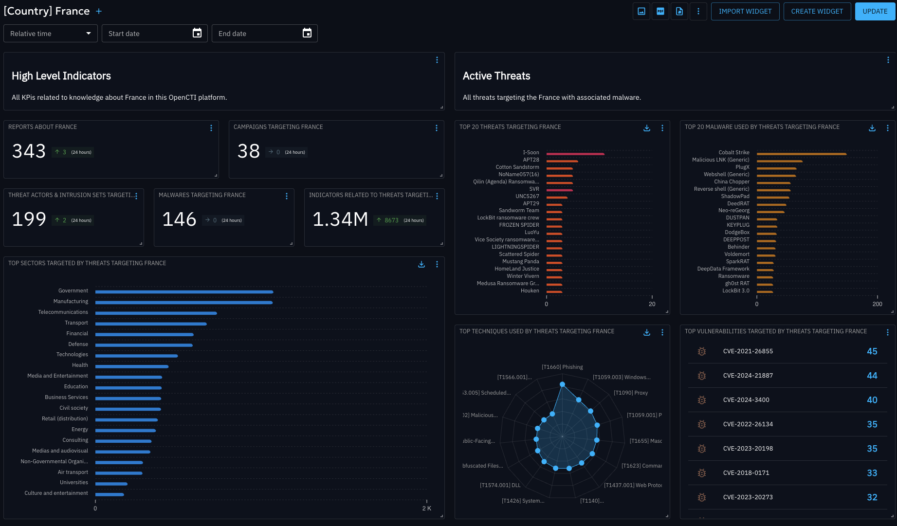This screenshot has height=526, width=897.
Task: Export the dashboard as a JSON file
Action: click(x=679, y=11)
